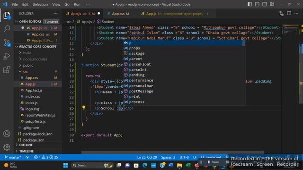The image size is (303, 170).
Task: Open the Search view in activity bar
Action: click(7, 29)
